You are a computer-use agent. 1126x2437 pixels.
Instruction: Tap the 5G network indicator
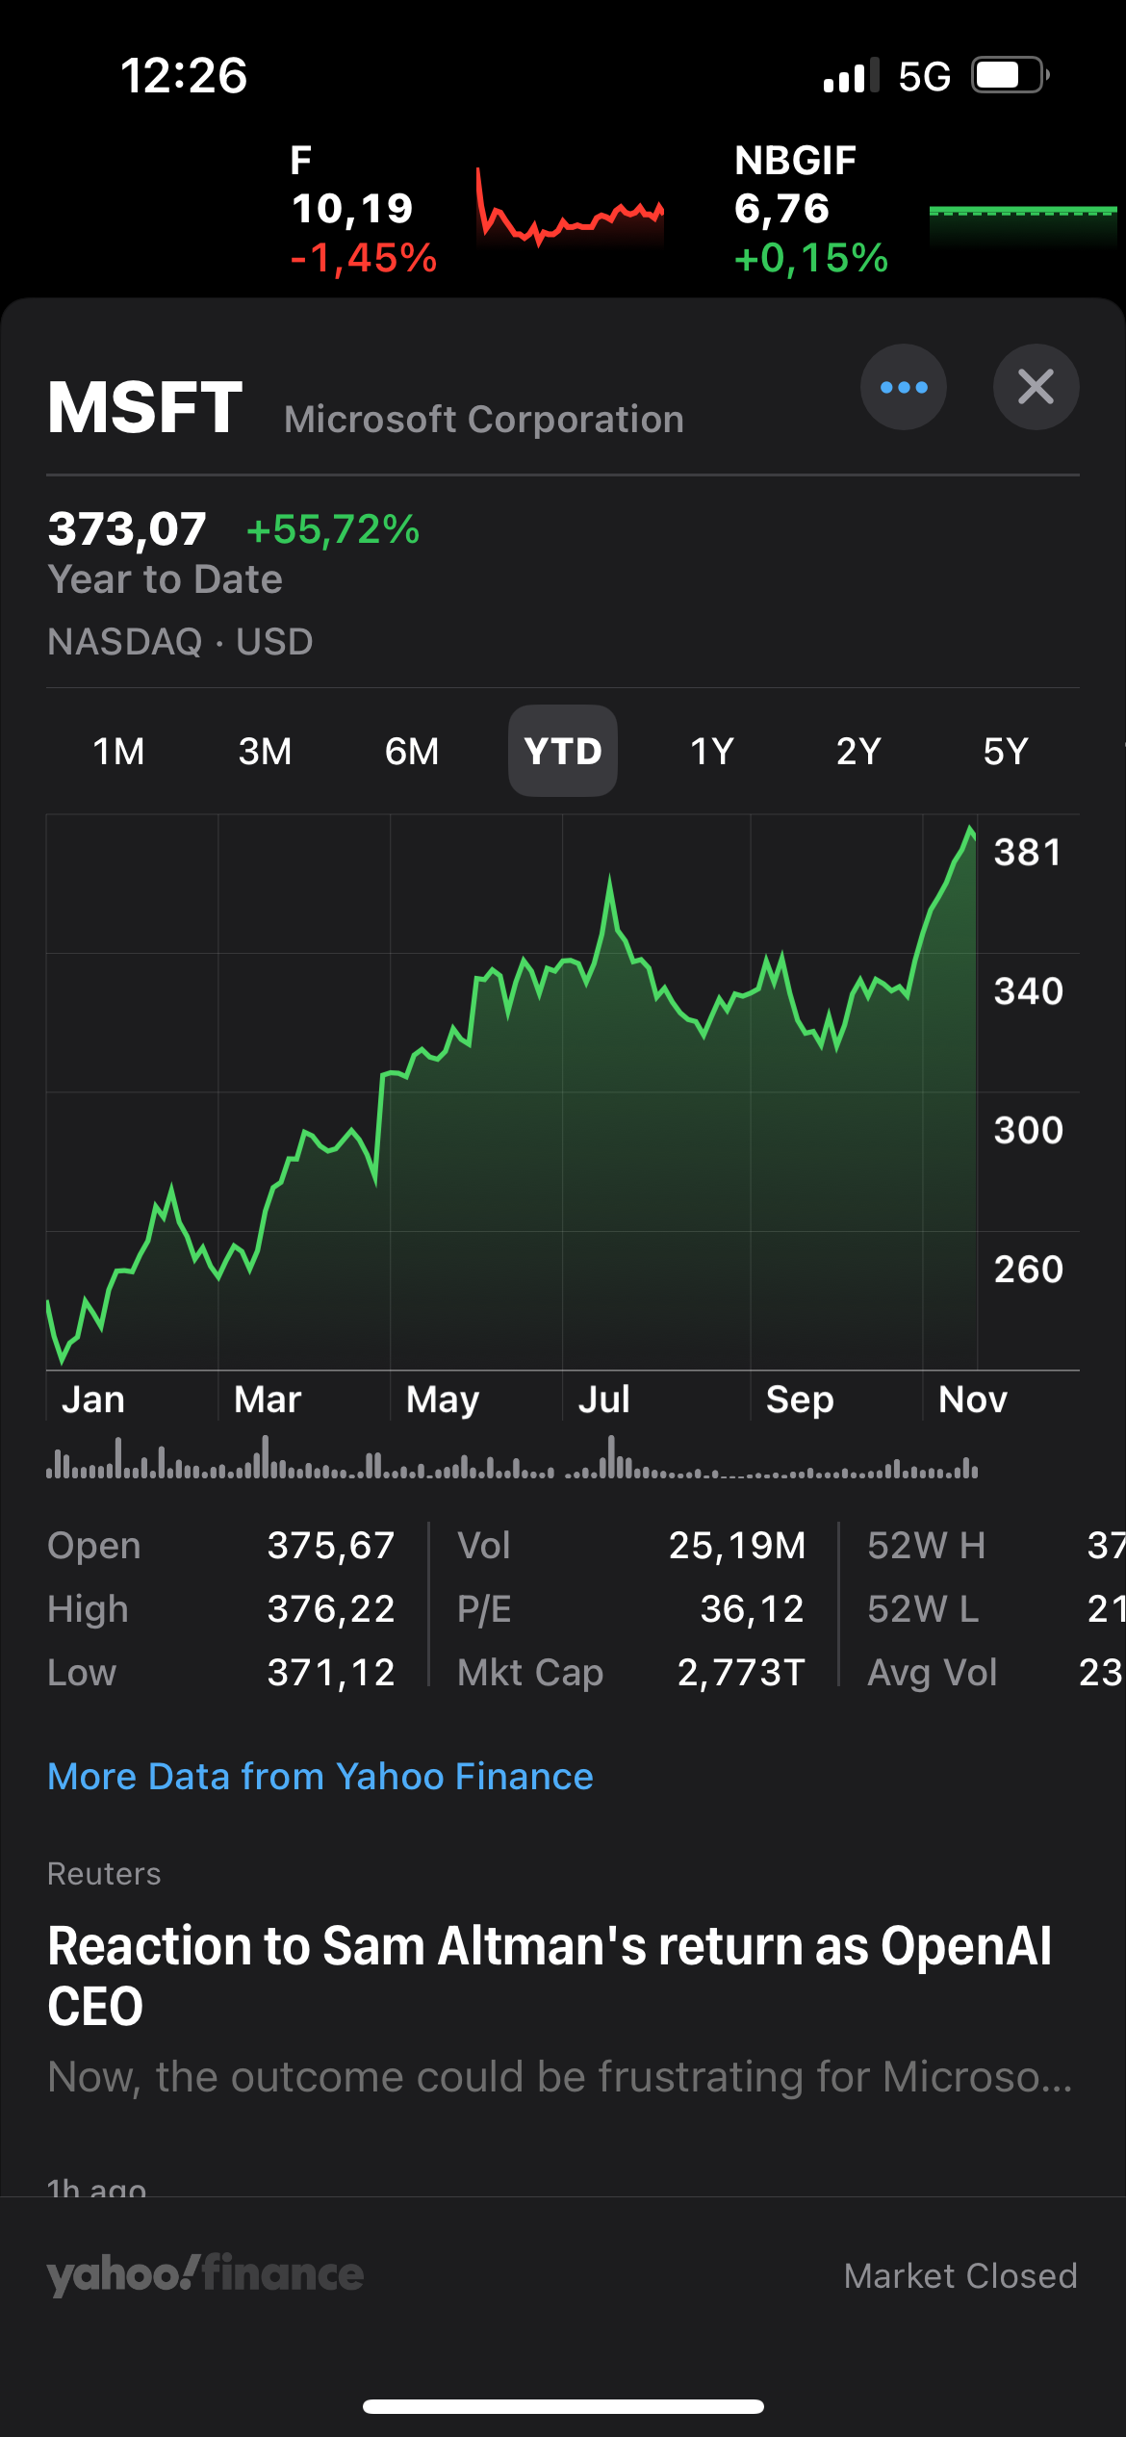click(924, 76)
